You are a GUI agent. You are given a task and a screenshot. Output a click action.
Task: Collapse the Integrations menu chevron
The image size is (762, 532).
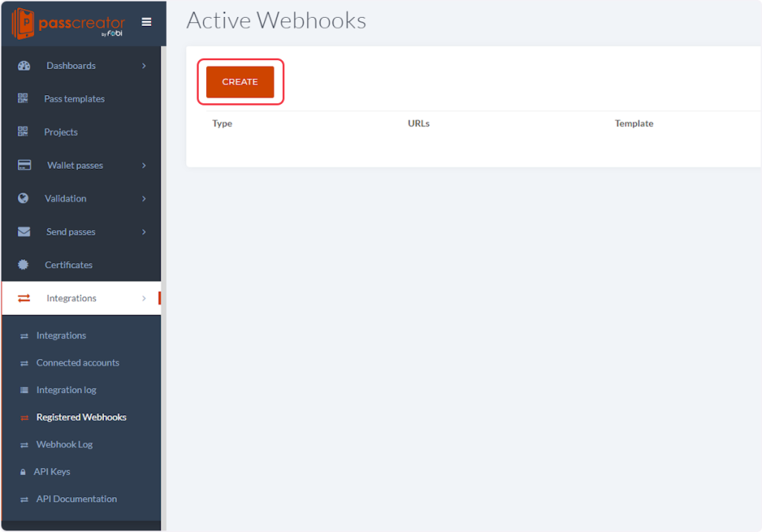click(144, 299)
